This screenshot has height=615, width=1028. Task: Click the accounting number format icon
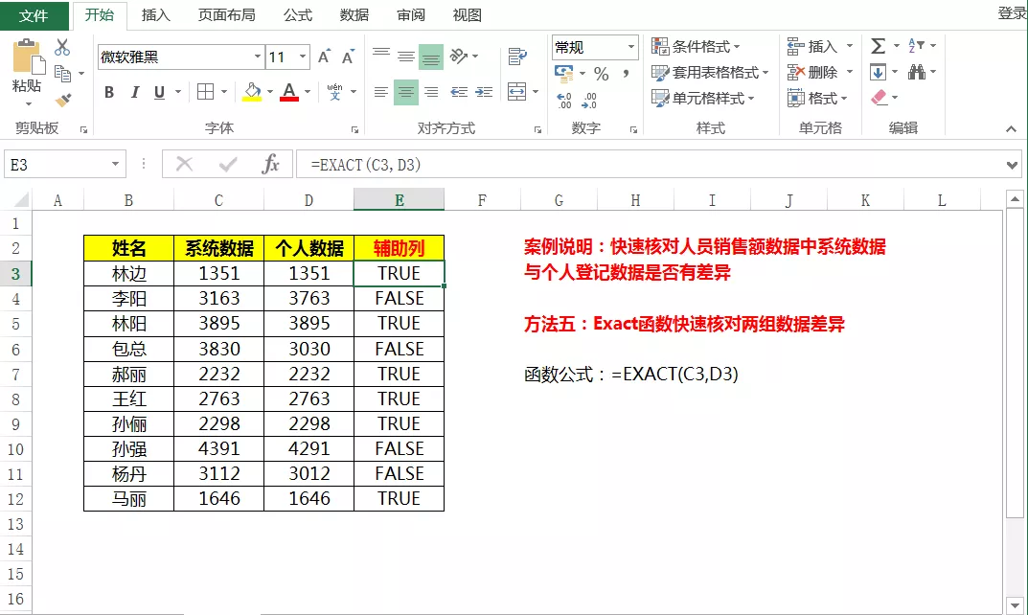[x=564, y=74]
